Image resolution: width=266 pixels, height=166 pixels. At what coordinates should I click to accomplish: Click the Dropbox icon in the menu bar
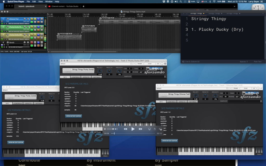click(x=164, y=2)
